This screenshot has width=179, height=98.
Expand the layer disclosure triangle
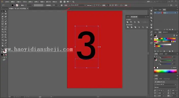[160, 13]
